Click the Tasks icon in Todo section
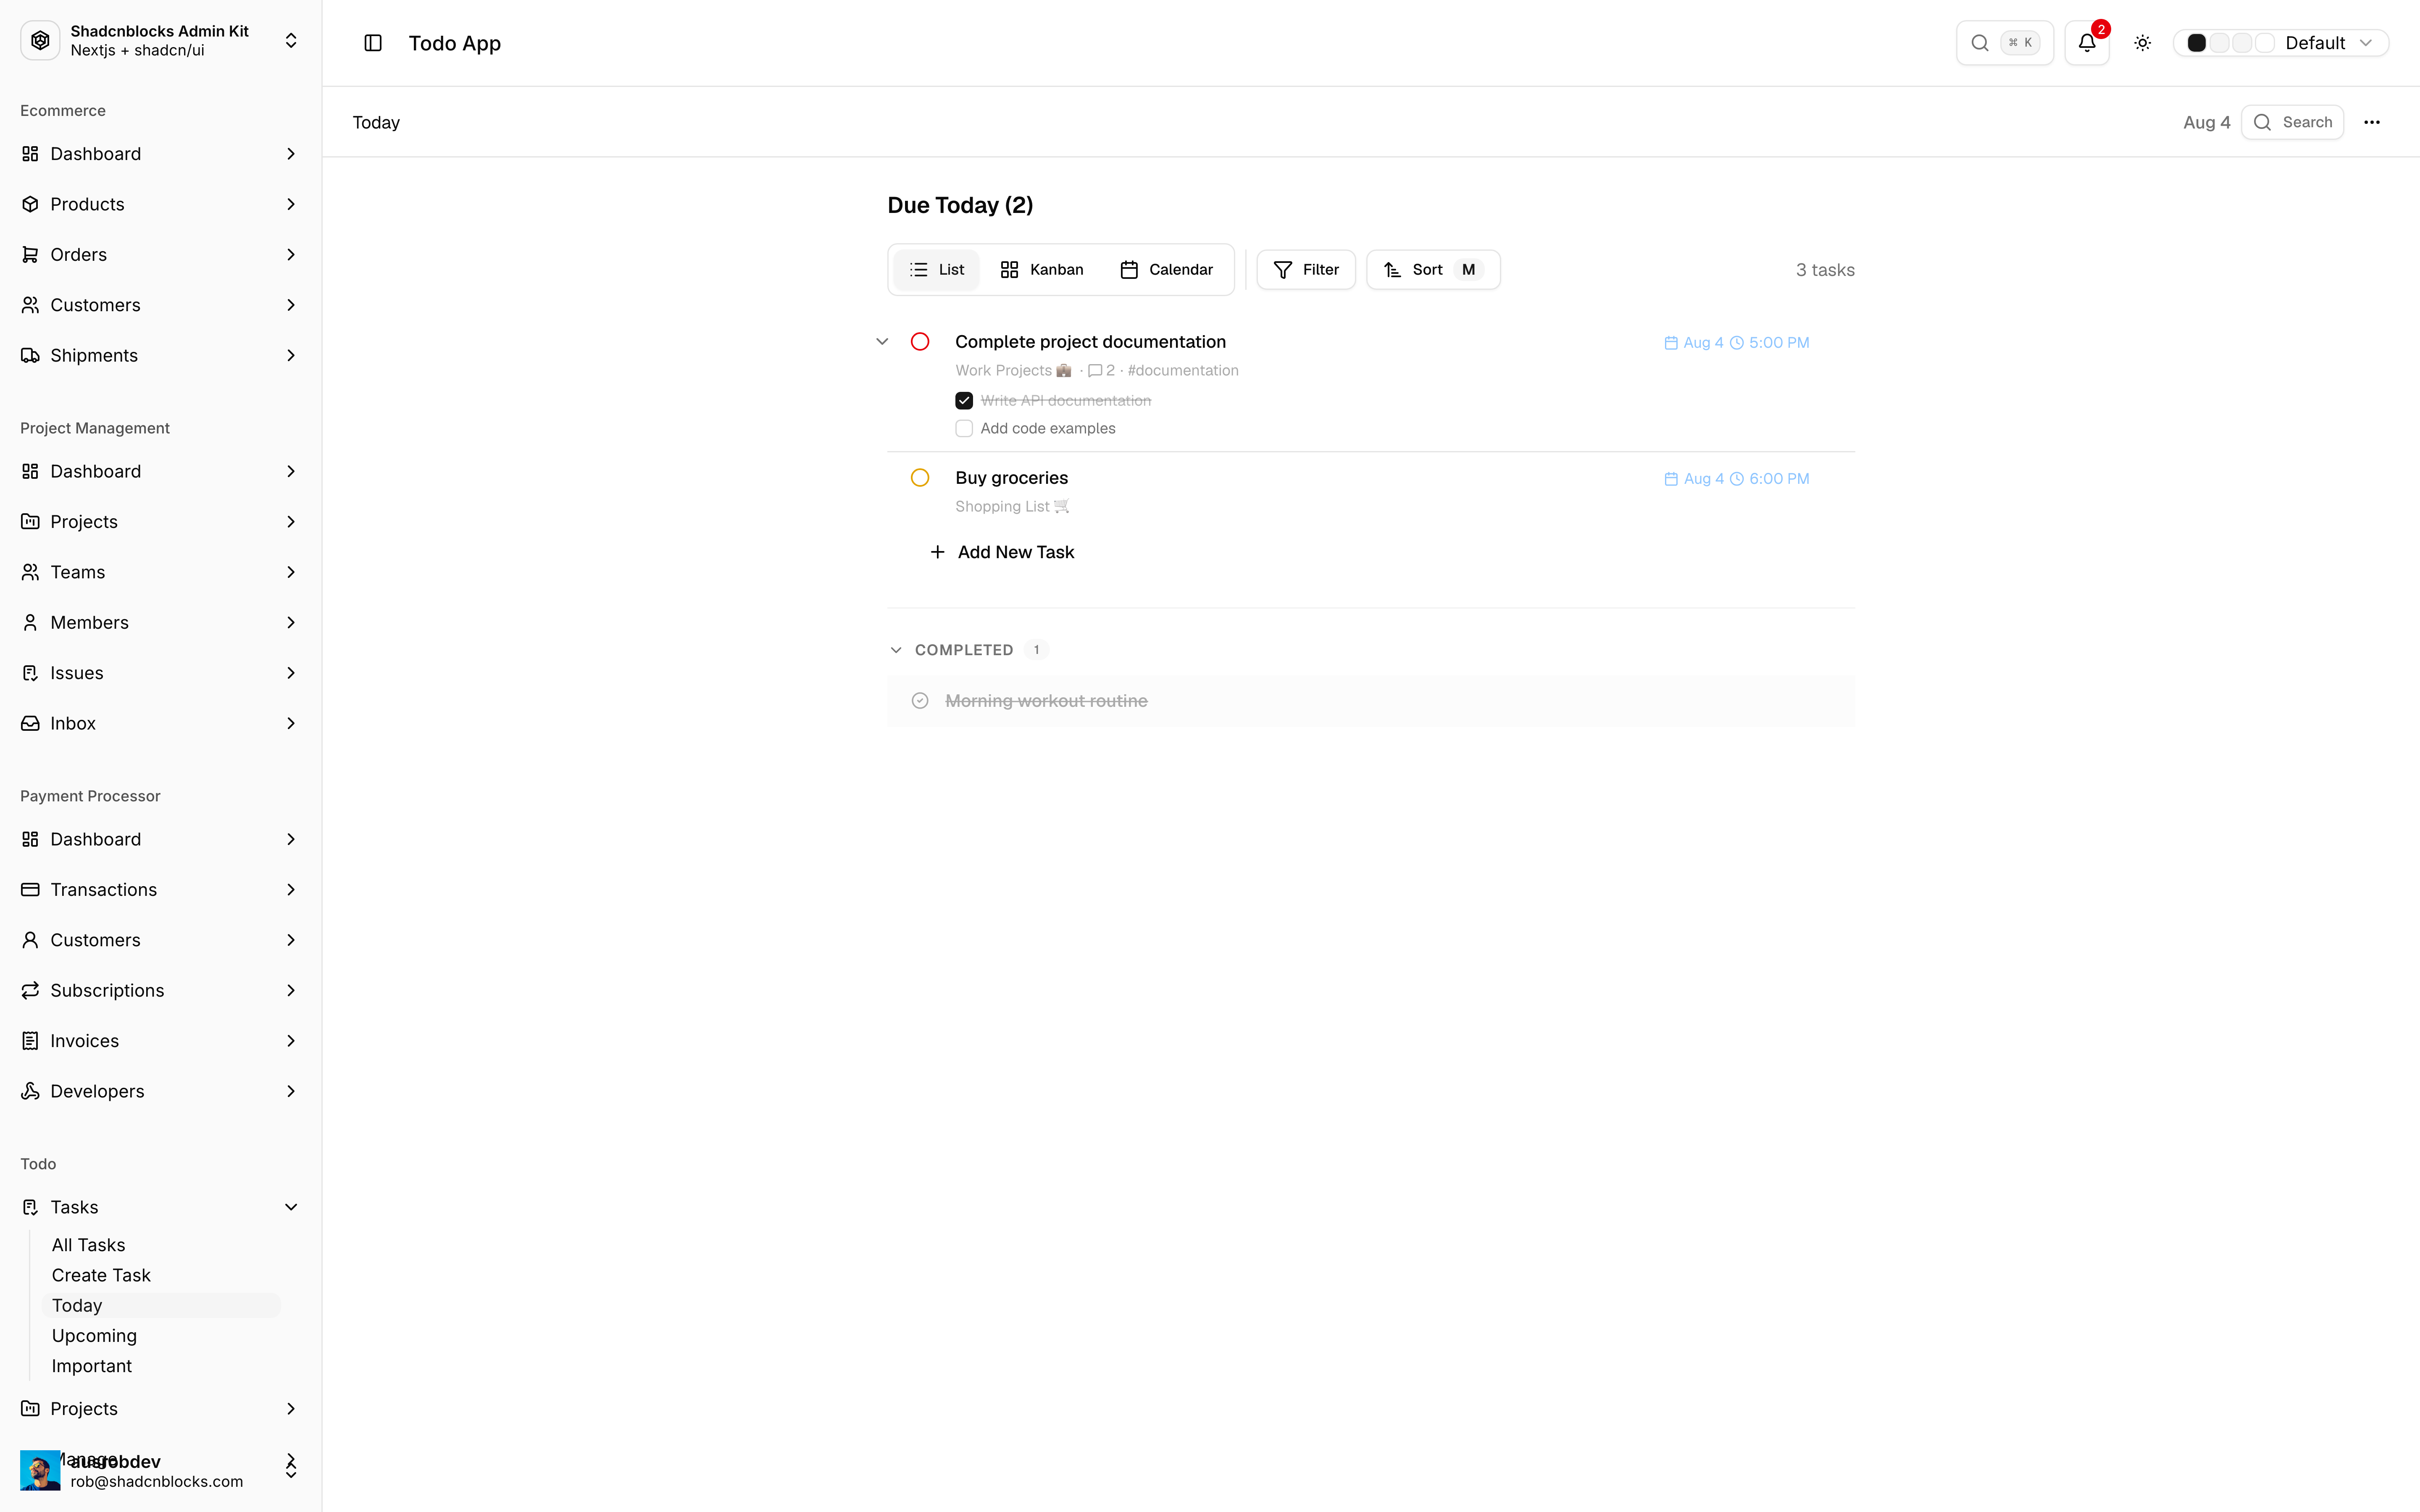2420x1512 pixels. coord(30,1207)
